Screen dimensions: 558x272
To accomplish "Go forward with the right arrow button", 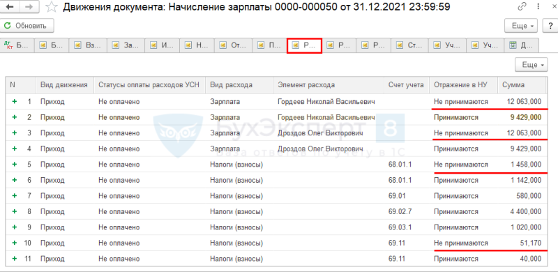I will [x=30, y=8].
